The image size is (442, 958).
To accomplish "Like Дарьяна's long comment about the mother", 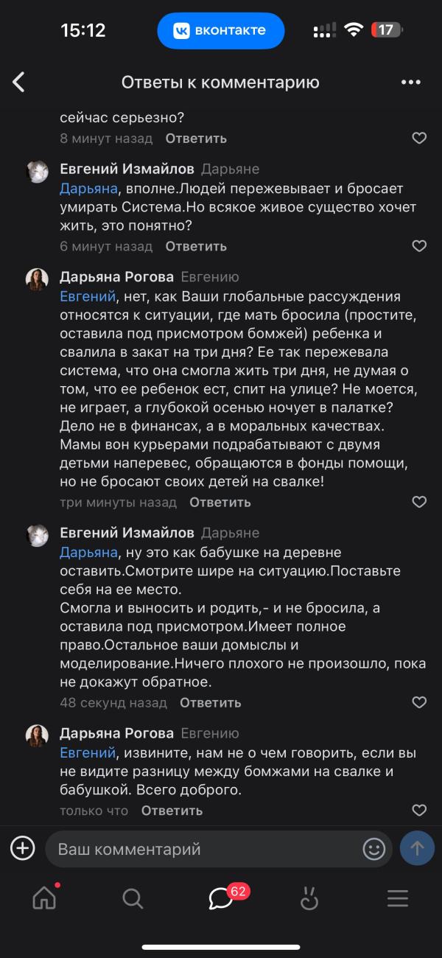I will [419, 503].
